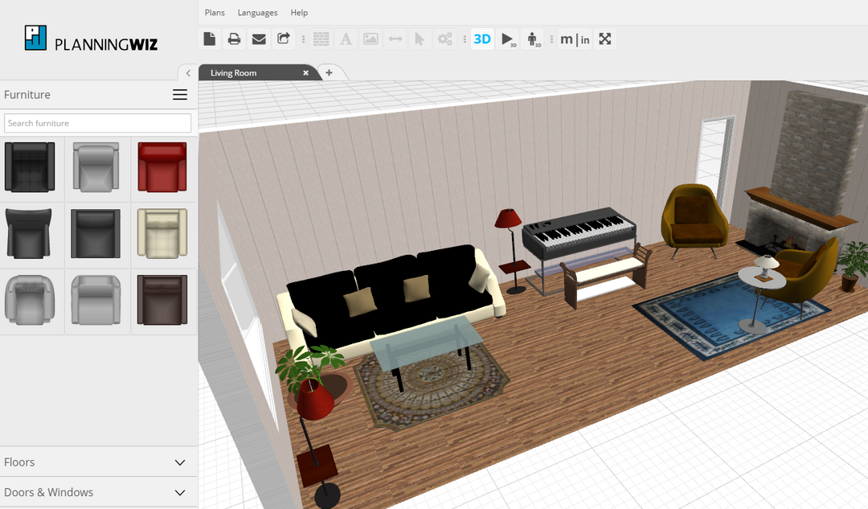This screenshot has height=509, width=868.
Task: Collapse the left sidebar panel arrow
Action: click(188, 73)
